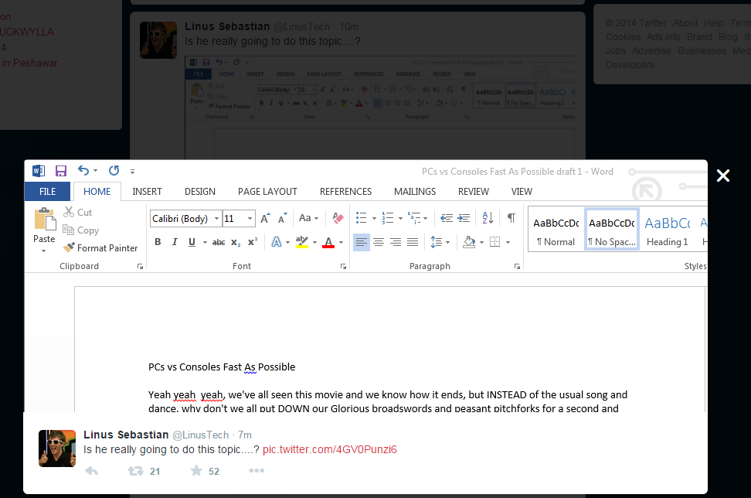Click the Line and Paragraph Spacing icon
The height and width of the screenshot is (498, 751).
(437, 242)
